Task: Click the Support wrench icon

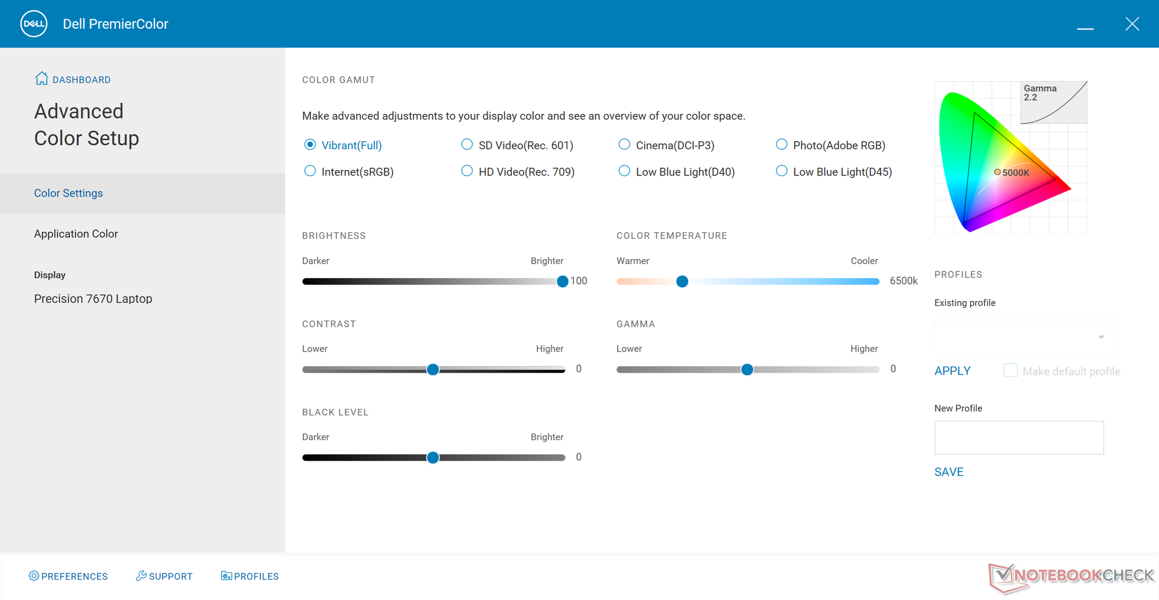Action: tap(141, 576)
